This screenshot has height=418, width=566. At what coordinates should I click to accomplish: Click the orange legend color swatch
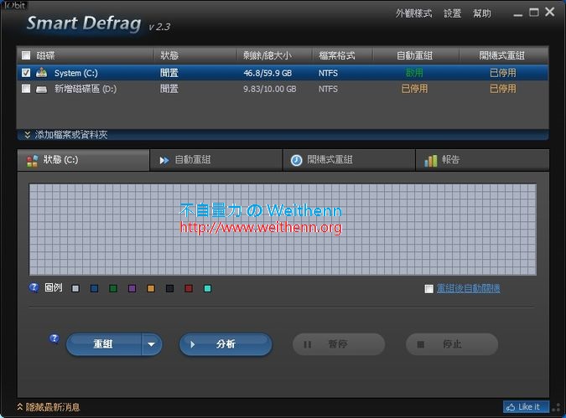tap(151, 288)
